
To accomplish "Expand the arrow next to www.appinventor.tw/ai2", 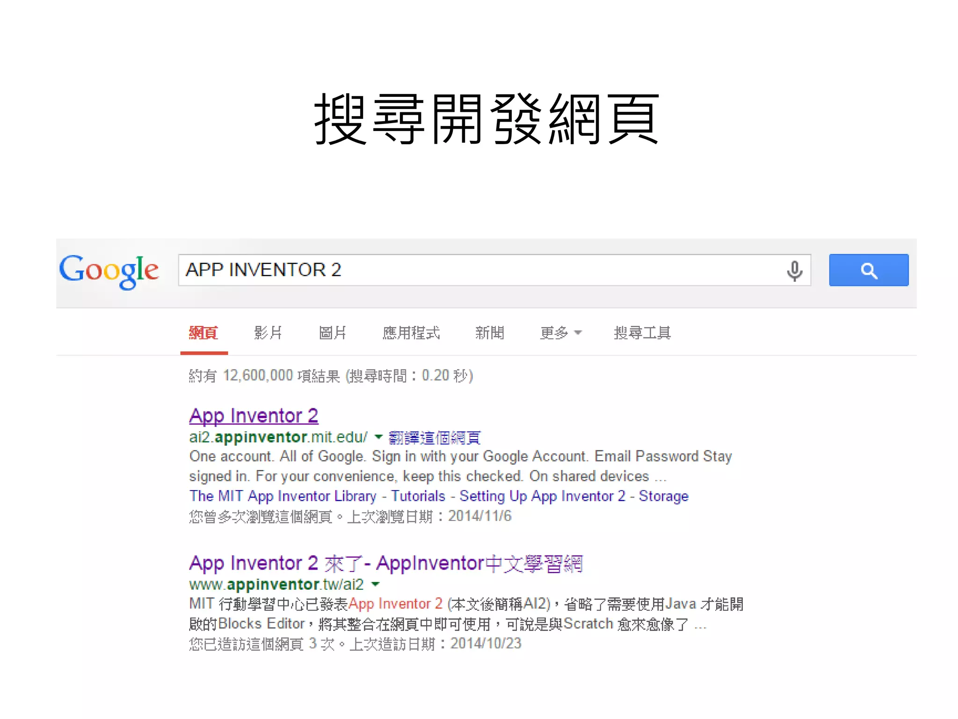I will click(x=375, y=584).
